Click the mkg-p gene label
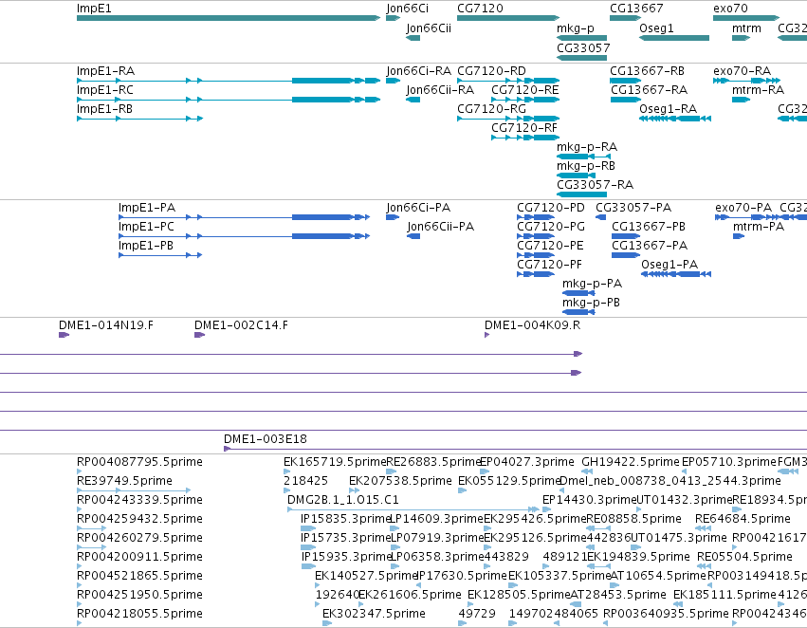The width and height of the screenshot is (807, 628). point(575,28)
